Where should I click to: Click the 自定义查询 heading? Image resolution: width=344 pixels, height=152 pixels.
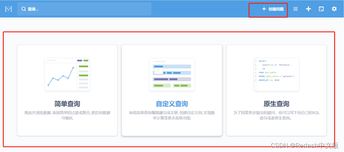(x=172, y=104)
